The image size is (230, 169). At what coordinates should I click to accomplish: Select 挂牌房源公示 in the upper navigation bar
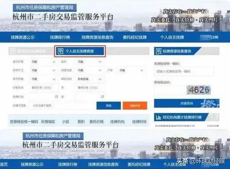pyautogui.click(x=22, y=37)
